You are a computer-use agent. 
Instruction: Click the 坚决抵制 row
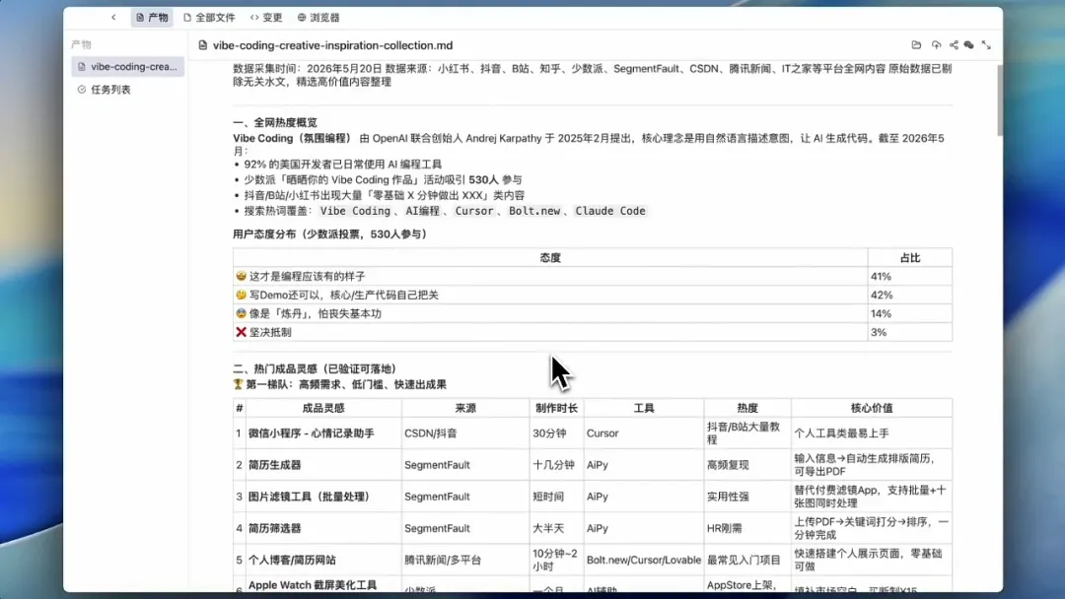pyautogui.click(x=593, y=332)
